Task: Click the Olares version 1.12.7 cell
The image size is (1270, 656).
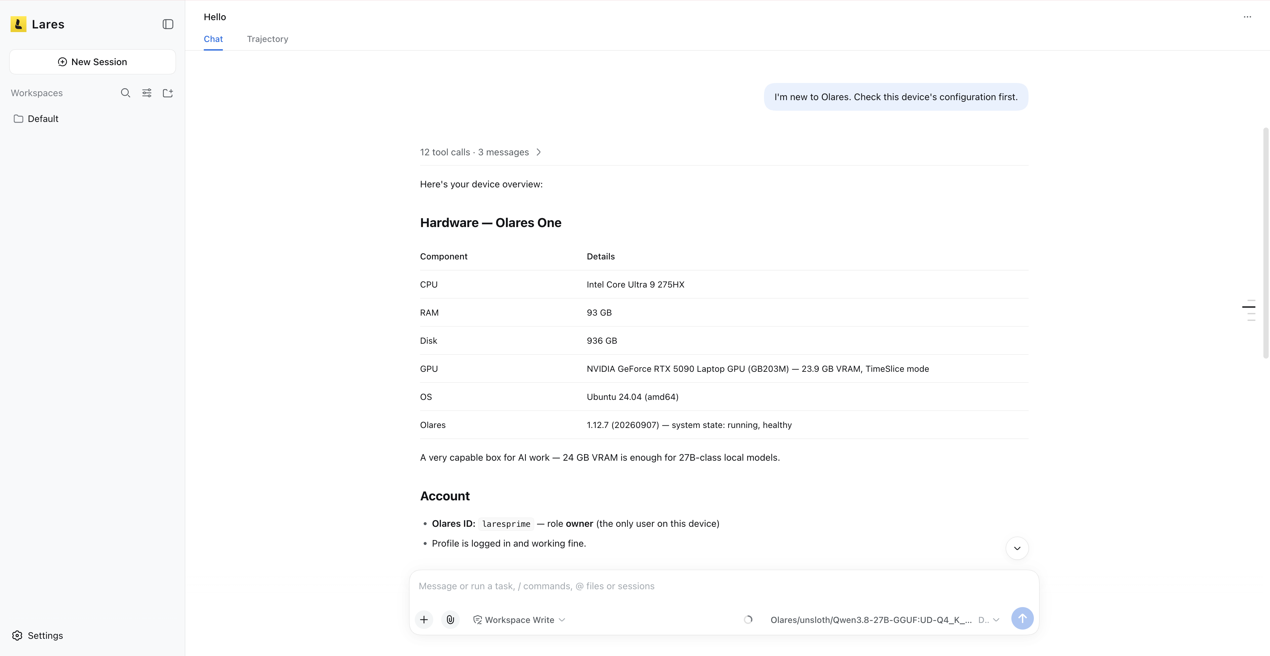Action: [689, 425]
